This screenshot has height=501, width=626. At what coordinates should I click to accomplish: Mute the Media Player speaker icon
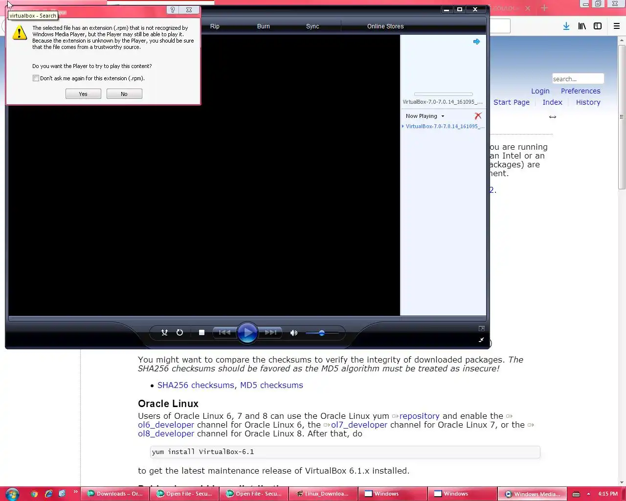pyautogui.click(x=293, y=333)
